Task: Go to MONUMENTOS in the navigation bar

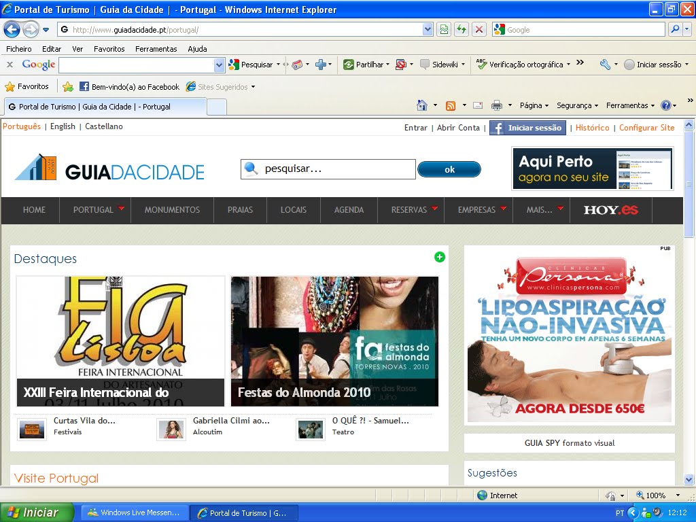Action: click(172, 209)
